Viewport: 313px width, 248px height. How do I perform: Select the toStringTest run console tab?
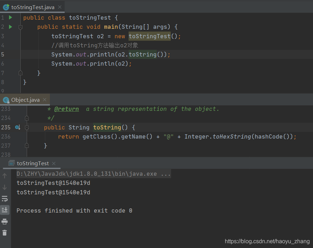point(32,163)
